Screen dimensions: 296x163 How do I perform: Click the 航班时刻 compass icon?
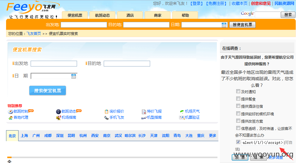click(x=10, y=112)
